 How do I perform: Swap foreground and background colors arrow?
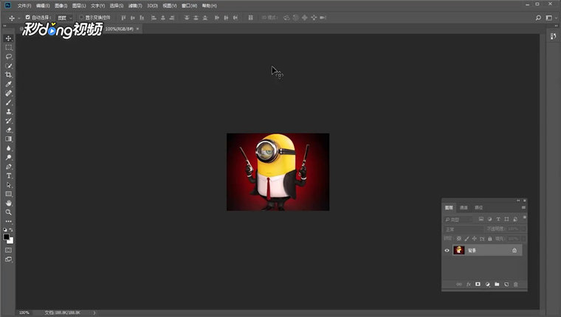(x=12, y=230)
